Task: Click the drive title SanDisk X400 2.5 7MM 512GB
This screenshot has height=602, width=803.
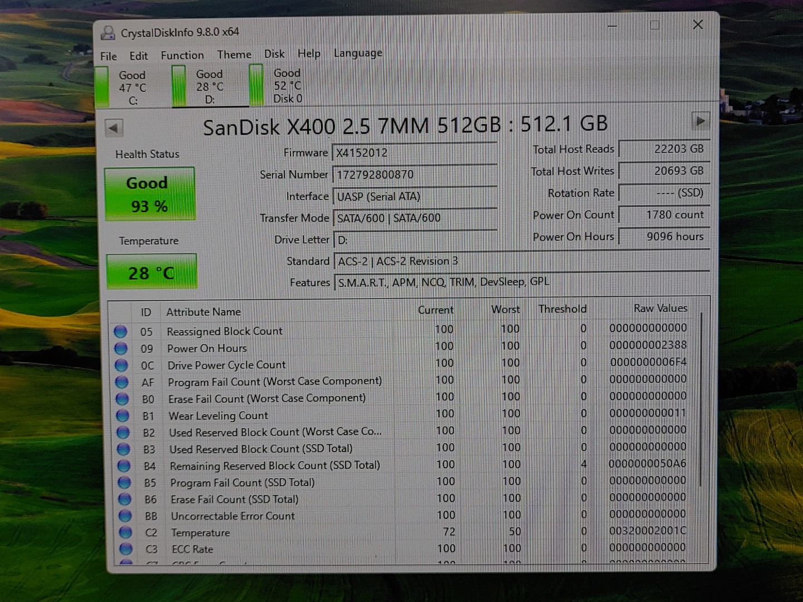Action: [352, 127]
